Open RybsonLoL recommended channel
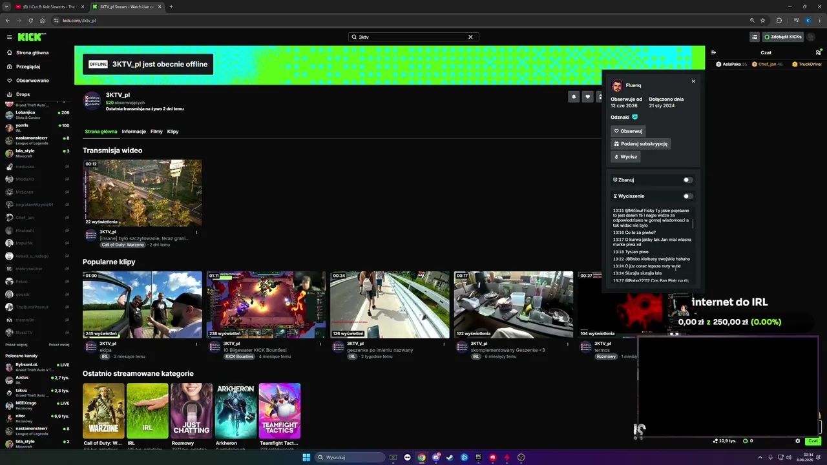Image resolution: width=827 pixels, height=465 pixels. pos(37,367)
